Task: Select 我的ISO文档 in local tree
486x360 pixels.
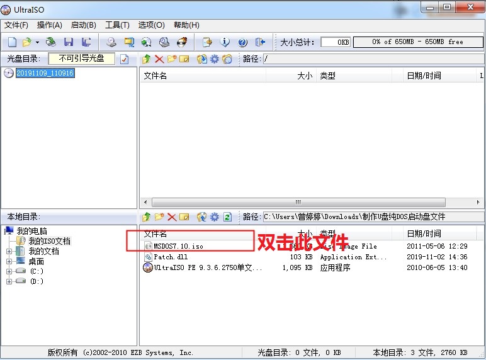Action: 50,241
